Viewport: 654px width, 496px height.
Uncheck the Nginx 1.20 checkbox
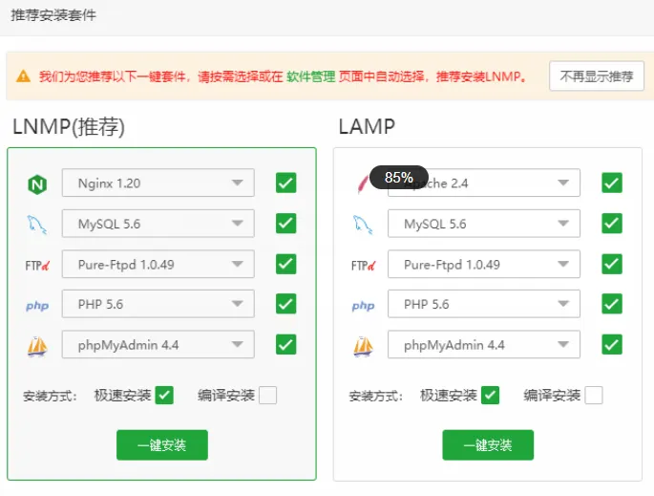286,183
